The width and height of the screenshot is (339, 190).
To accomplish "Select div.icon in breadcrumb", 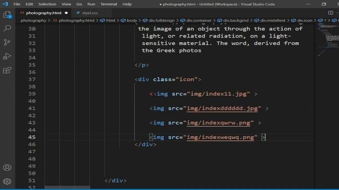I will tap(305, 21).
